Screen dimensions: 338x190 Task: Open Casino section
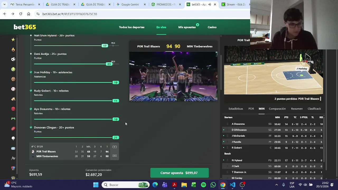(212, 27)
